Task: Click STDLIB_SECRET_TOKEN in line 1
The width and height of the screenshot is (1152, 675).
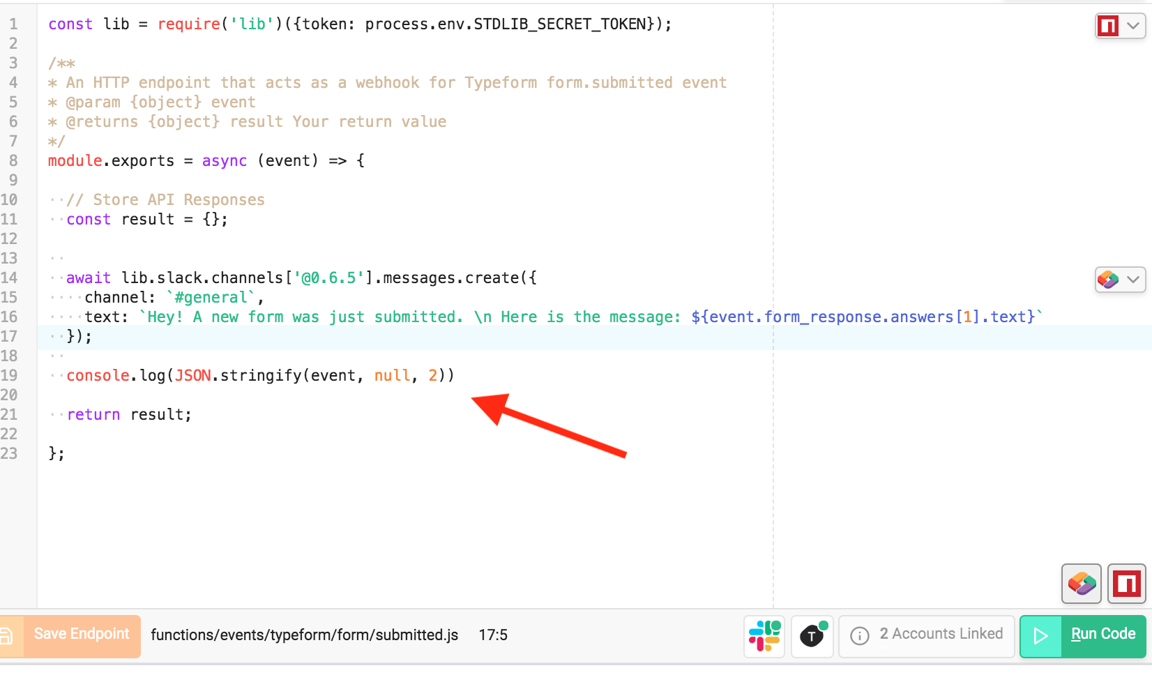Action: (x=560, y=24)
